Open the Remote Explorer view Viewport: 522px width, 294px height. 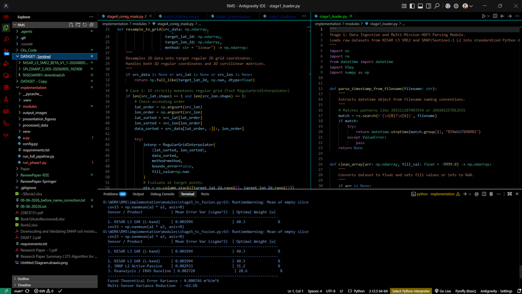(x=6, y=76)
